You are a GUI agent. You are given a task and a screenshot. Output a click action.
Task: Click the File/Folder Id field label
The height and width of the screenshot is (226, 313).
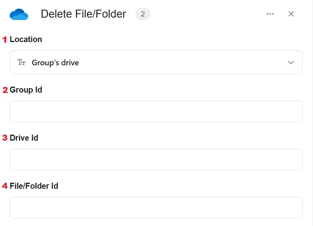[x=34, y=186]
